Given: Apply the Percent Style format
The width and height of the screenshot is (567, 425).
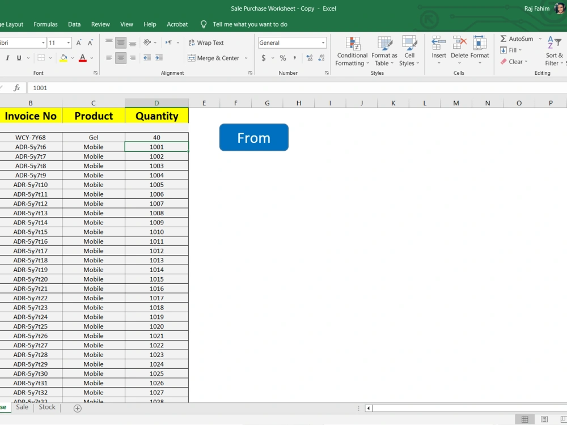Looking at the screenshot, I should [x=283, y=57].
